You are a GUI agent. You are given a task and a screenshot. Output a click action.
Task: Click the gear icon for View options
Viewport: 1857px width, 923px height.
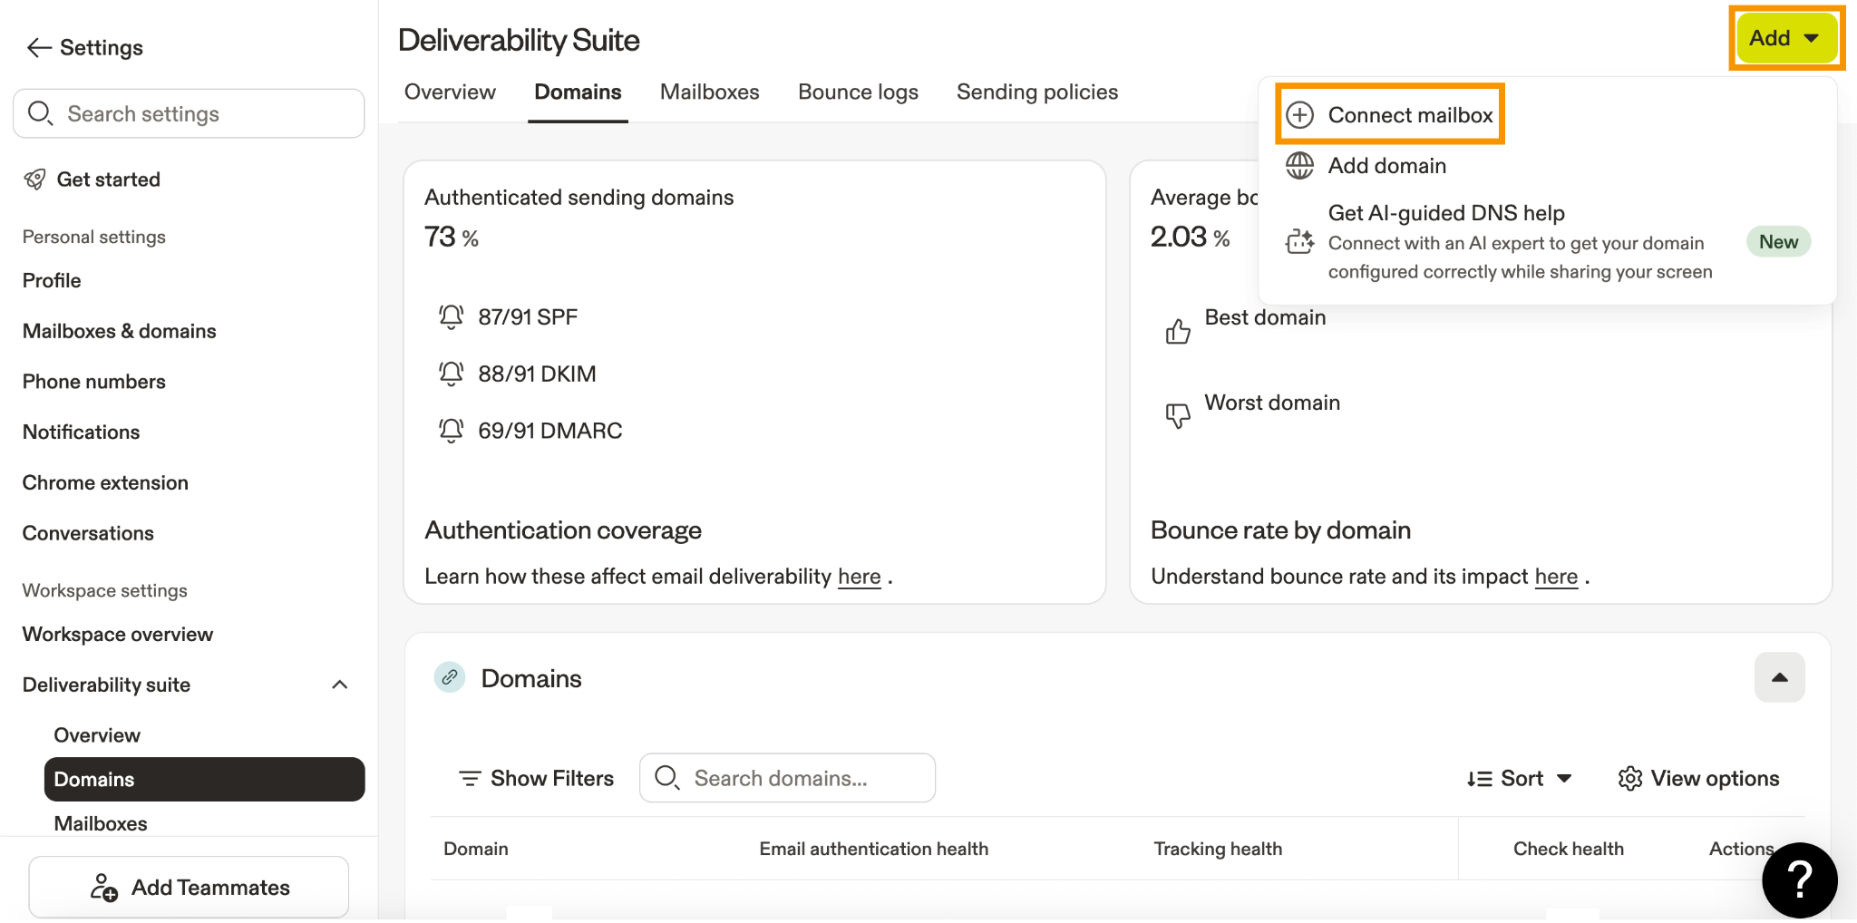pyautogui.click(x=1630, y=779)
